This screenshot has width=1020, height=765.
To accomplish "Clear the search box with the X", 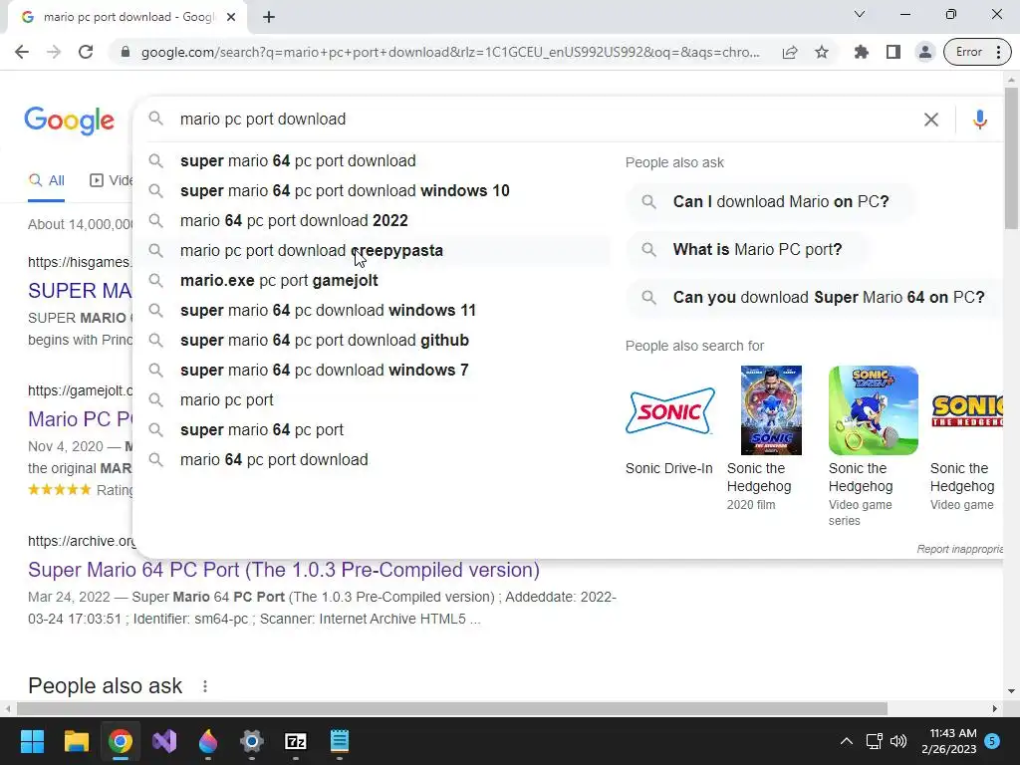I will tap(931, 120).
